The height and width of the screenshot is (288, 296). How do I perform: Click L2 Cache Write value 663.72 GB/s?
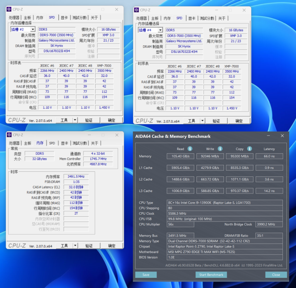coord(210,179)
